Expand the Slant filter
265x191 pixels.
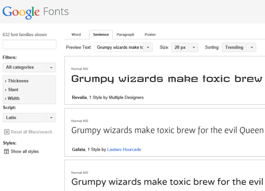[x=11, y=90]
